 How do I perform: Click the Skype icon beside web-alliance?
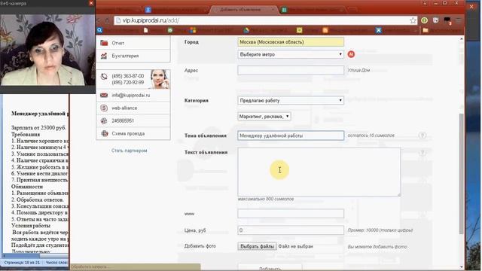[x=104, y=108]
